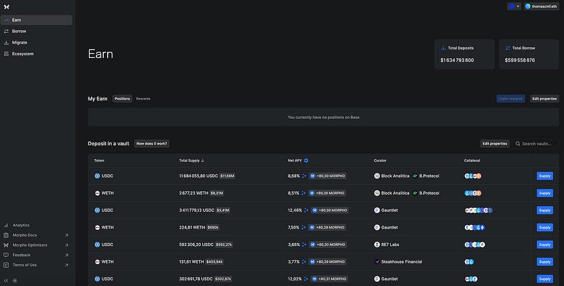Click Steakhouse Financial curator icon
The height and width of the screenshot is (286, 564).
[377, 262]
